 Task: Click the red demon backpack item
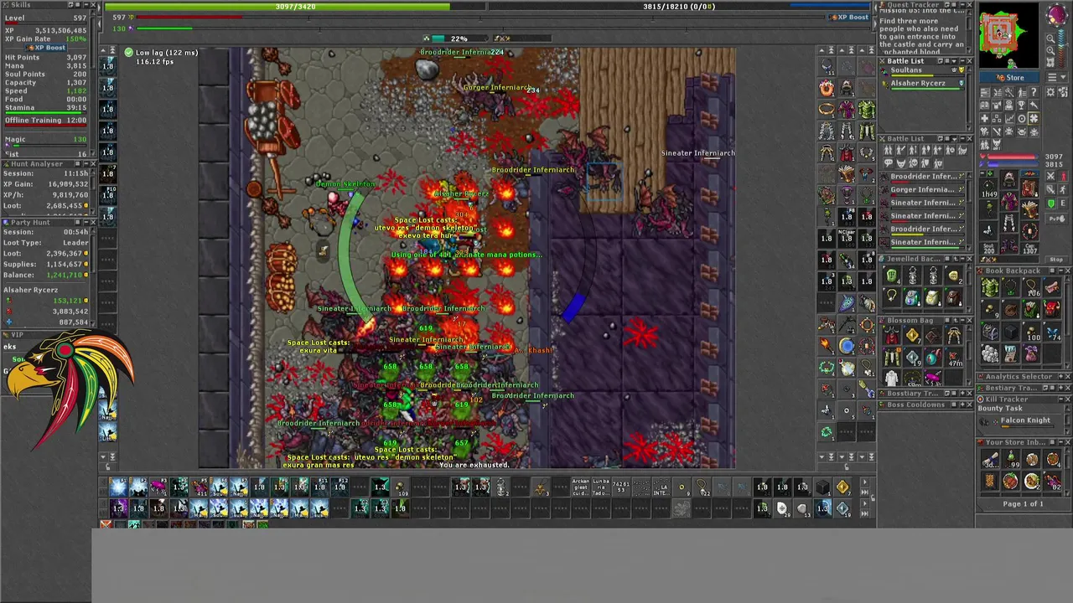coord(1052,309)
